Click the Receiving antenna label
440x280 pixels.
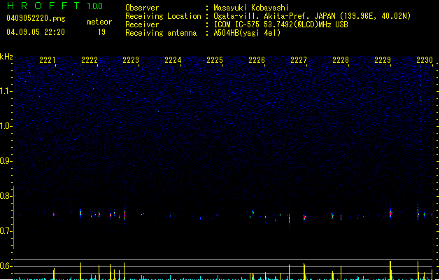click(161, 33)
